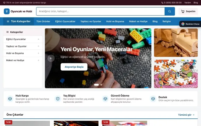Expand Maket ve Hediye sidebar arrow
Viewport: 201px width, 126px height.
click(x=38, y=60)
